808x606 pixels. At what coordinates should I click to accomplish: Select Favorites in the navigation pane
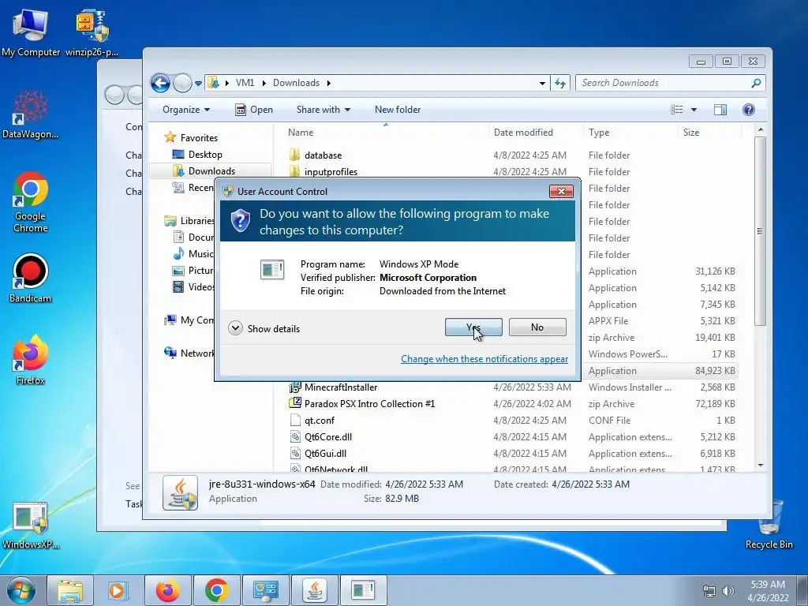199,138
